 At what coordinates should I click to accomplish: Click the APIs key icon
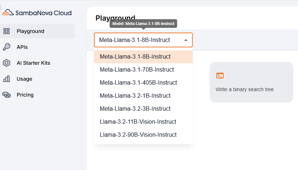point(7,47)
